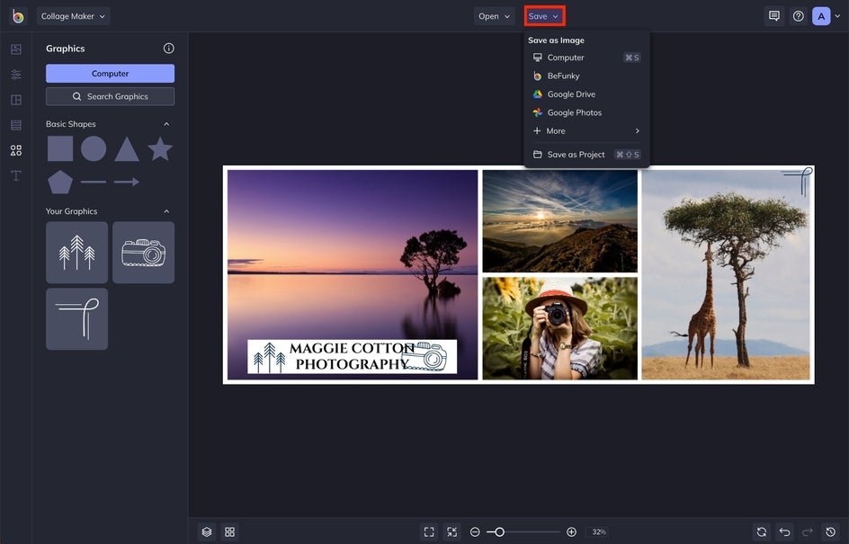The image size is (849, 544).
Task: Click the Computer upload button in Graphics
Action: point(109,73)
